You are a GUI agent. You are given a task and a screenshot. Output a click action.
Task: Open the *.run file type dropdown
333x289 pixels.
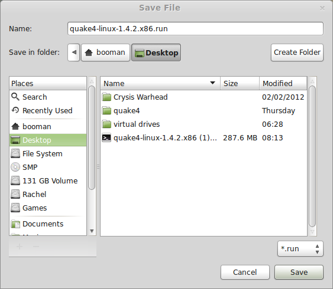[x=300, y=248]
